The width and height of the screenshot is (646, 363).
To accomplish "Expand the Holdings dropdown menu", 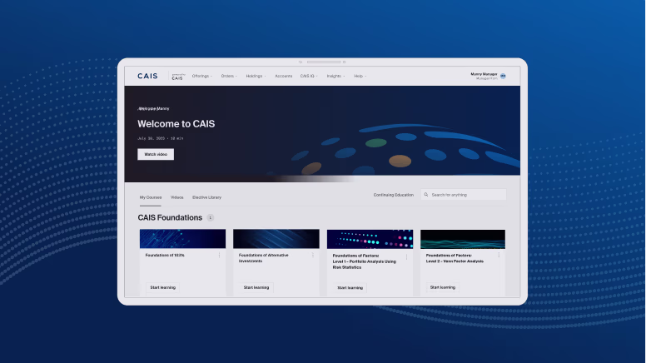I will [x=256, y=76].
